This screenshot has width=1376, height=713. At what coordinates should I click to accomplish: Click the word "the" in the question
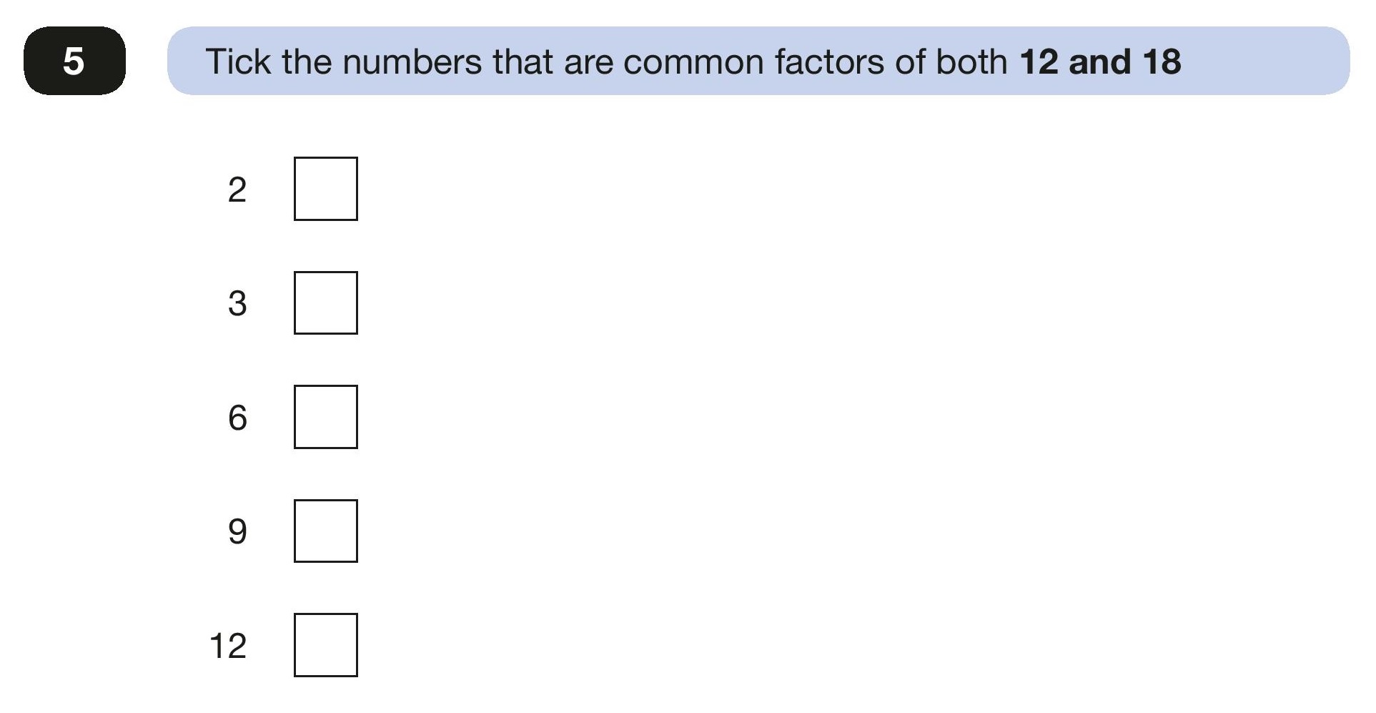click(307, 62)
